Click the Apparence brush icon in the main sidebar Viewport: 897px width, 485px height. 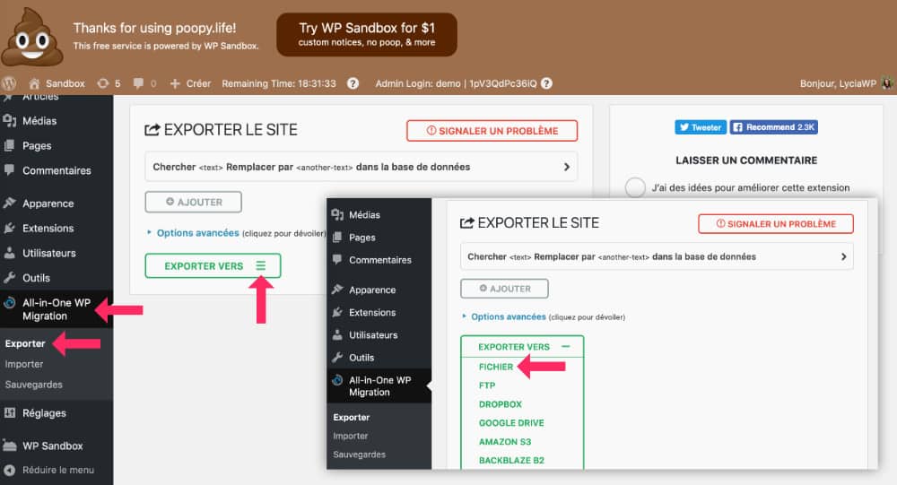(x=10, y=203)
